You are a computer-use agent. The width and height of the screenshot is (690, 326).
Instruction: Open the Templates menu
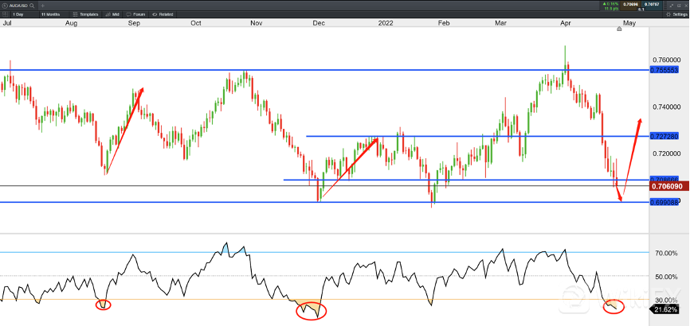[x=85, y=14]
